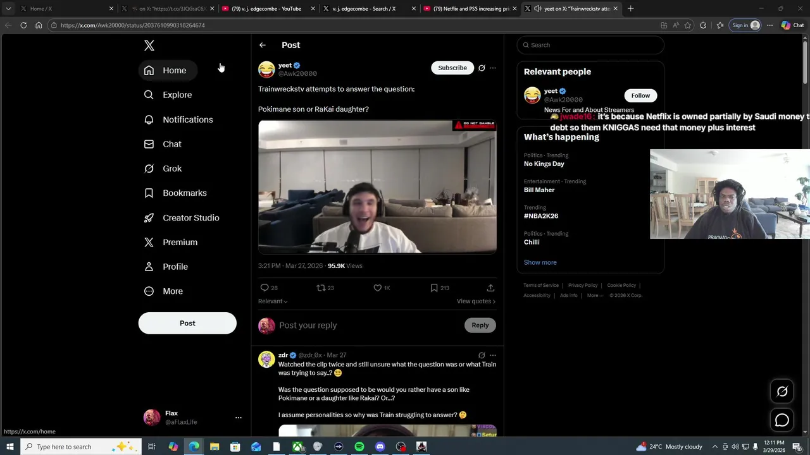The height and width of the screenshot is (455, 810).
Task: Open more options on yeet's post
Action: point(493,68)
